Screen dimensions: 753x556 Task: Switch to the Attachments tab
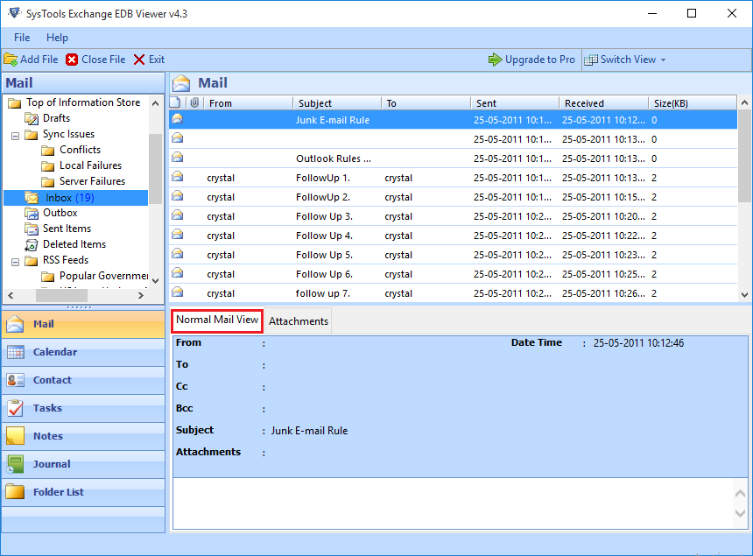(x=299, y=321)
